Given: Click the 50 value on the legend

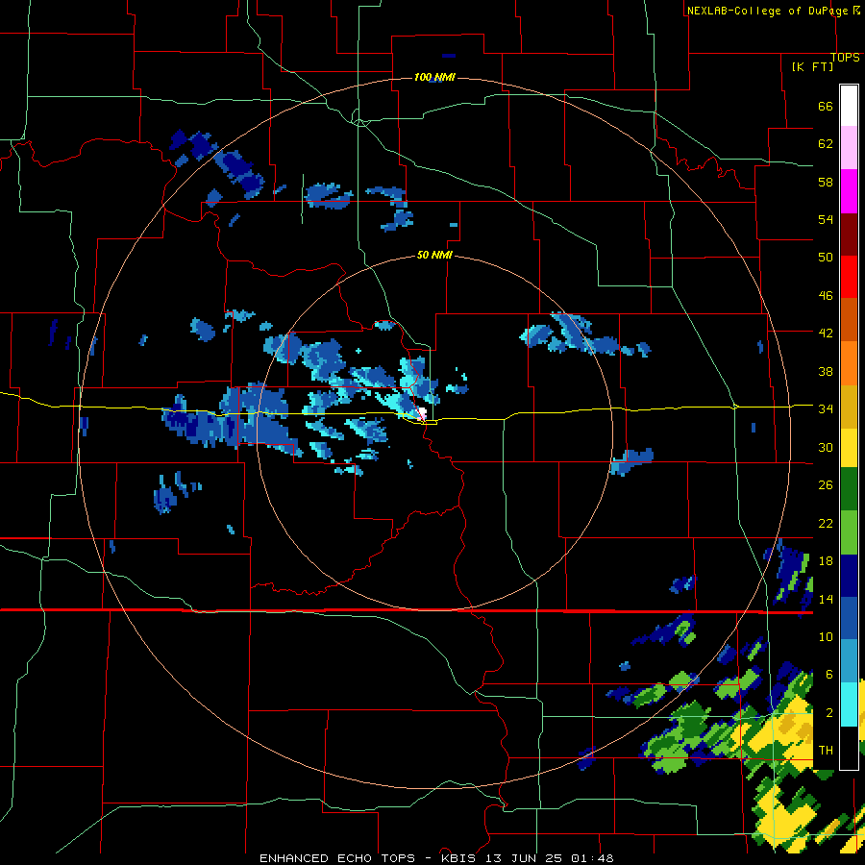Looking at the screenshot, I should click(x=826, y=258).
